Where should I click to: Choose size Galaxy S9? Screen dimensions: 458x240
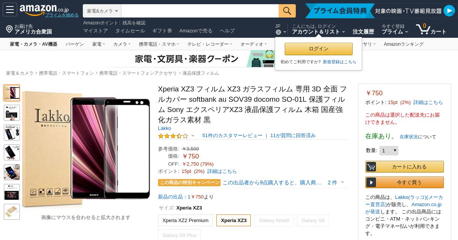click(x=313, y=220)
